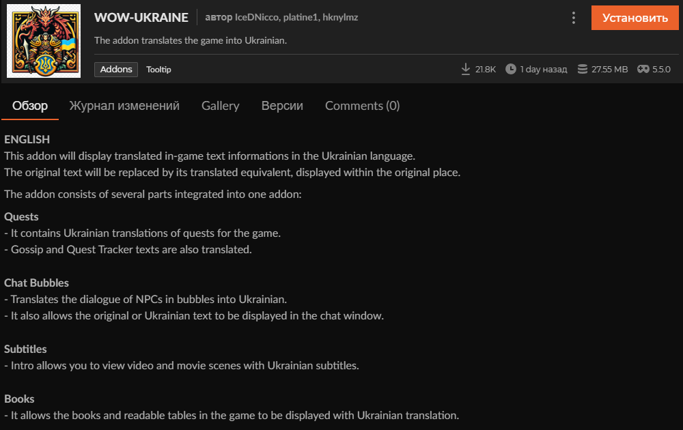Click line 'The addon consists of several parts'
This screenshot has height=430, width=683.
pos(153,194)
